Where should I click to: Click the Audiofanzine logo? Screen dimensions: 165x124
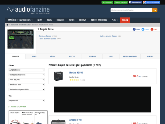pos(28,10)
